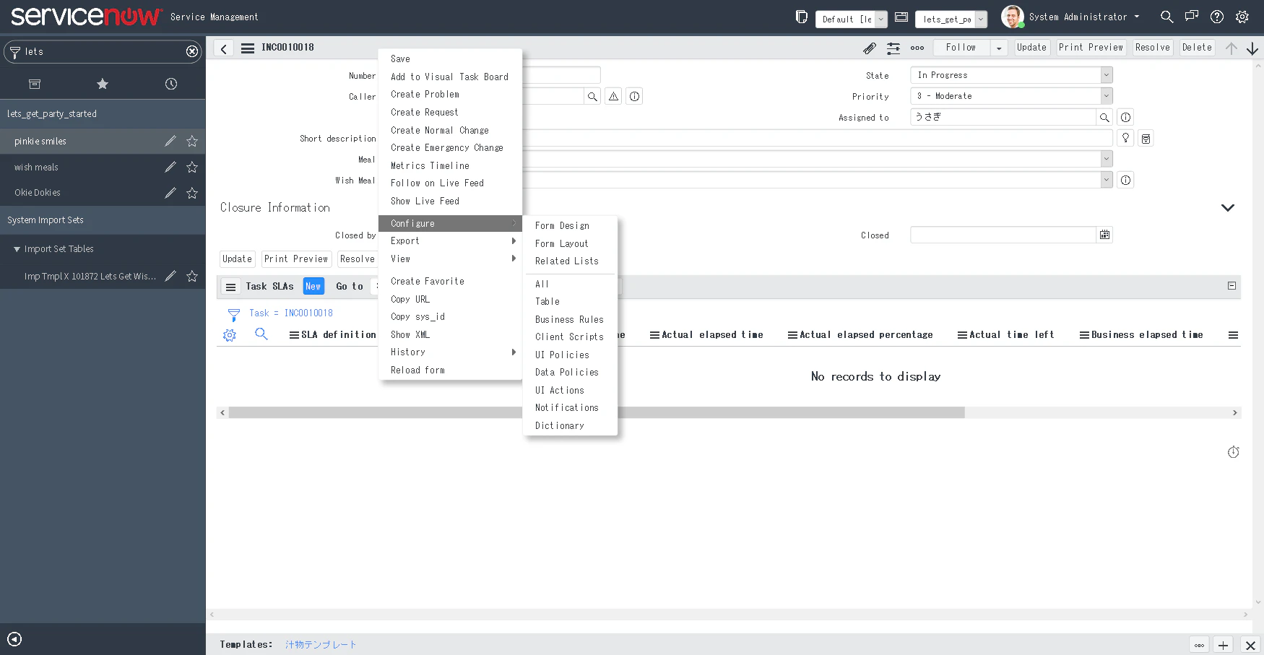Click the Follow button
This screenshot has width=1264, height=655.
point(961,48)
